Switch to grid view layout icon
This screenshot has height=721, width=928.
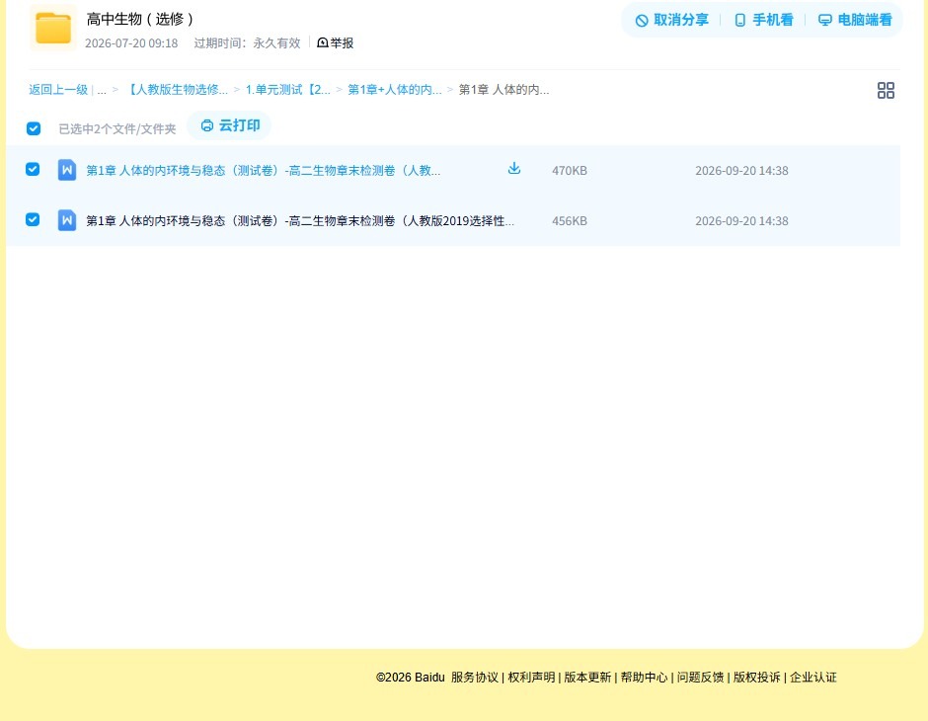pos(886,90)
